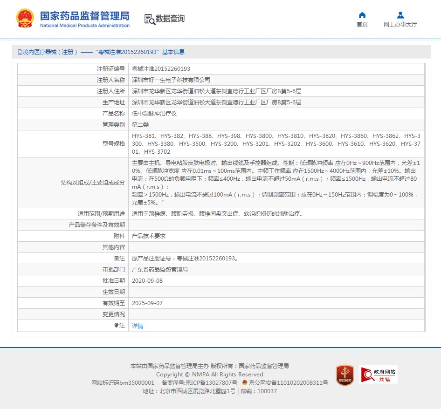
Task: Go to 首页 via house icon
Action: coord(362,15)
